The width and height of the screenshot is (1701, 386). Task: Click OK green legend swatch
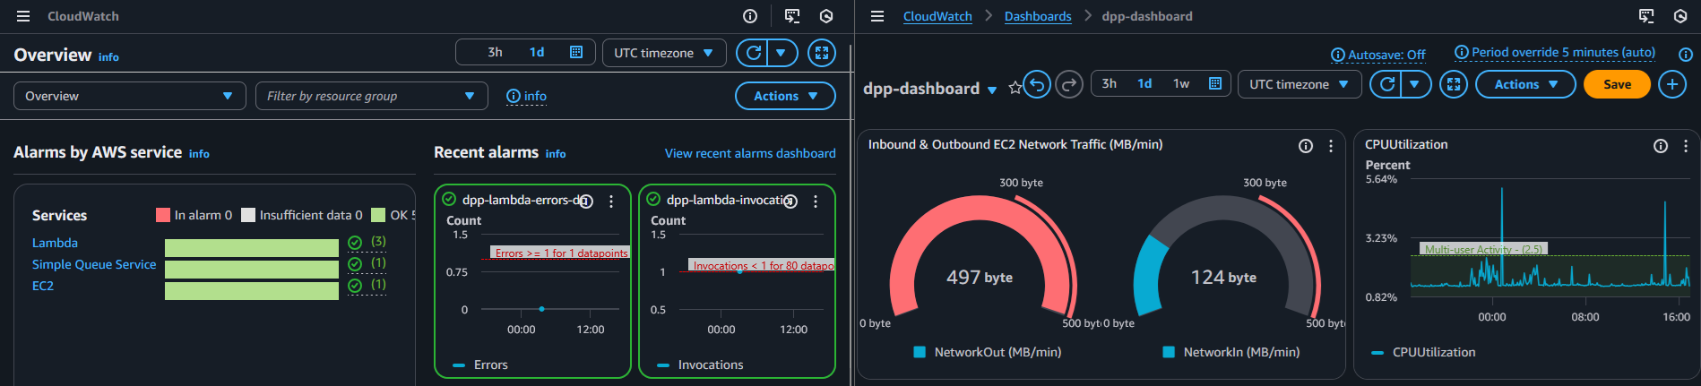(378, 215)
